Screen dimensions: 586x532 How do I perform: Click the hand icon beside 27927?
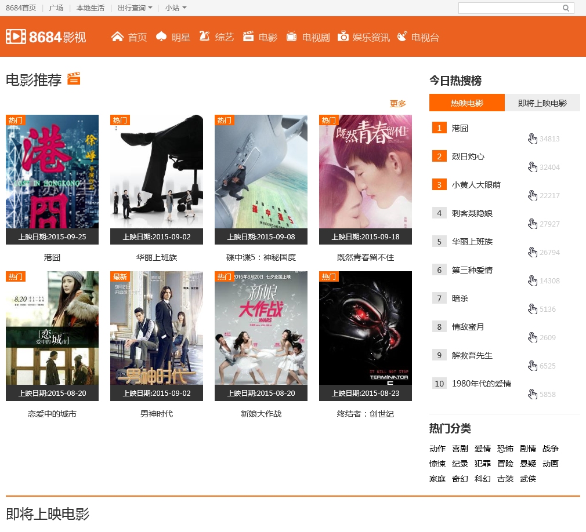point(533,224)
